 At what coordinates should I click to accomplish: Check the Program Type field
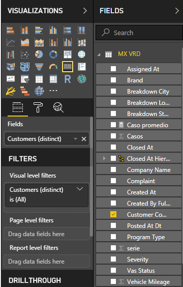(113, 237)
